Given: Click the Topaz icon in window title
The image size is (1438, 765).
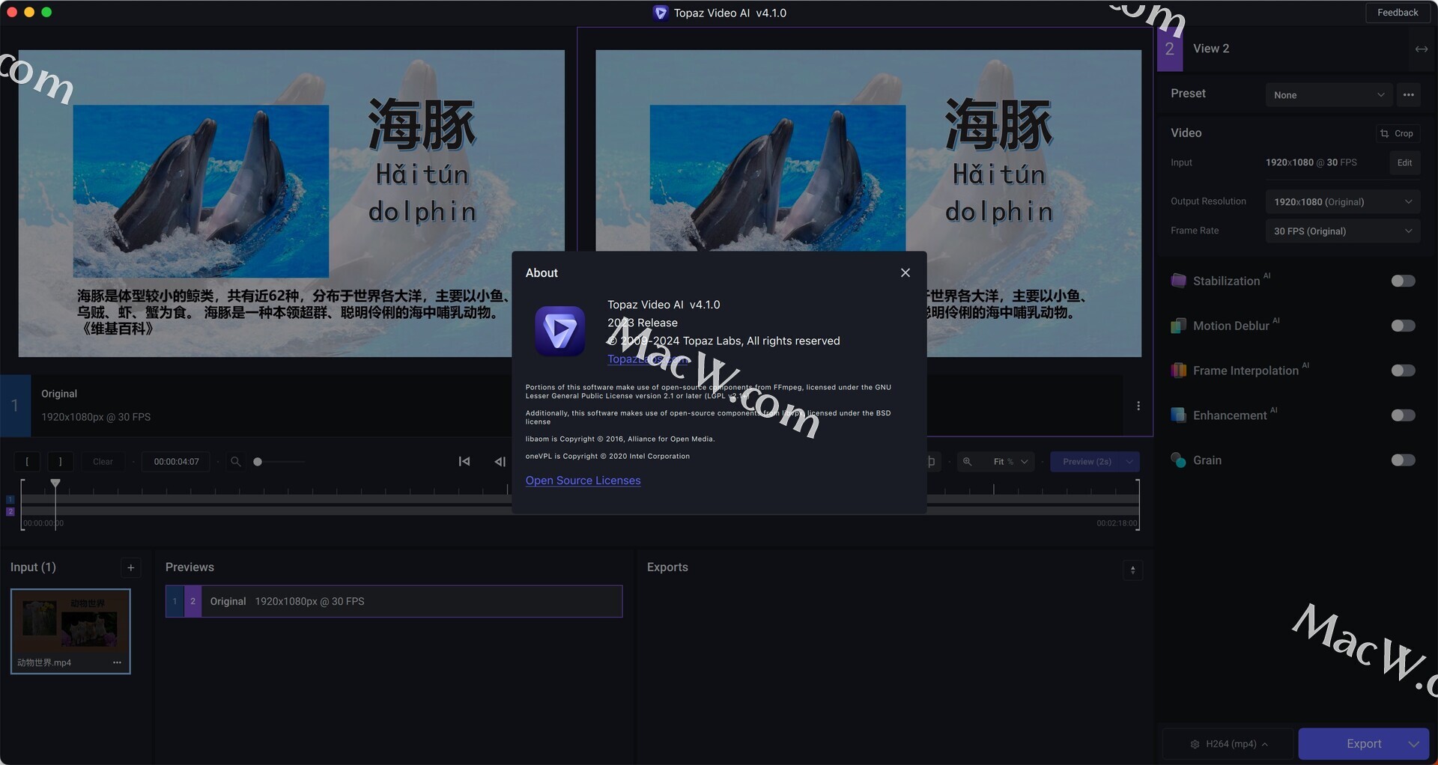Looking at the screenshot, I should pos(660,13).
